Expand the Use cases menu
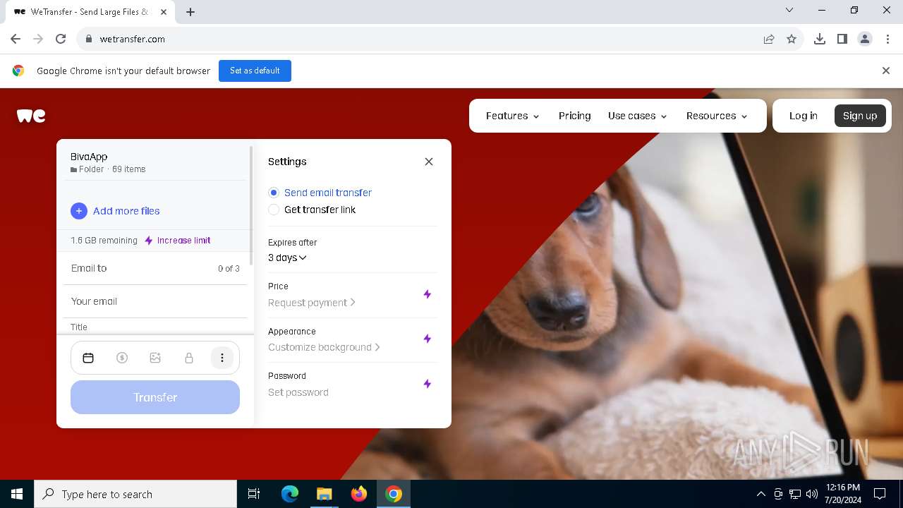903x508 pixels. [x=638, y=116]
